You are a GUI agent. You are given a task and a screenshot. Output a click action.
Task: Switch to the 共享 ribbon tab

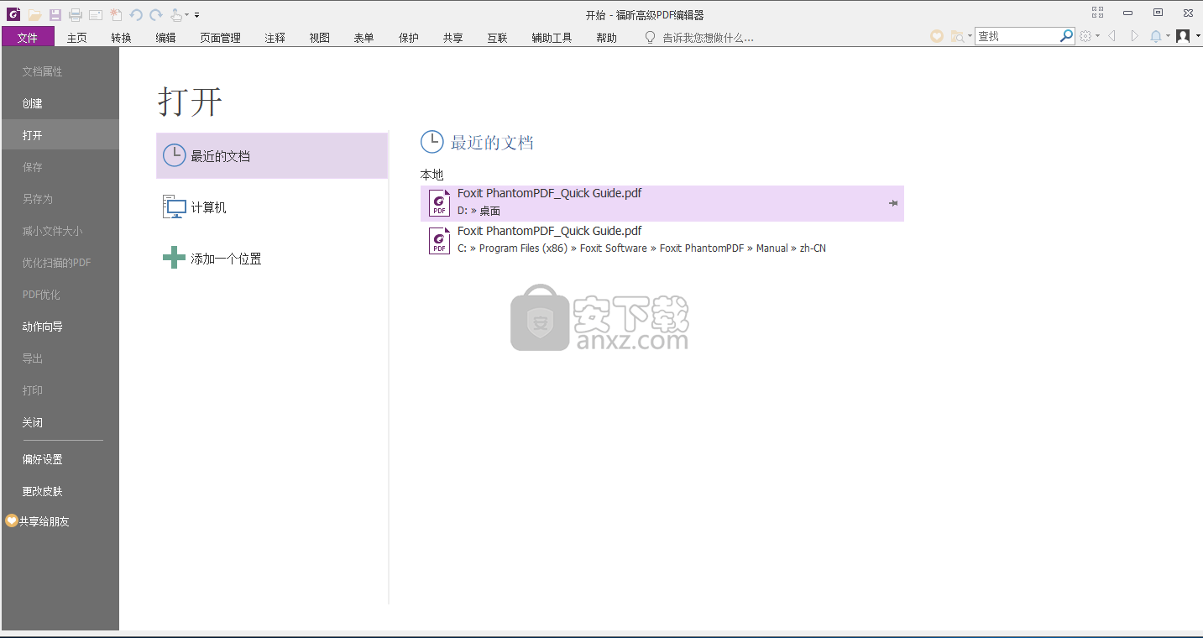(452, 38)
